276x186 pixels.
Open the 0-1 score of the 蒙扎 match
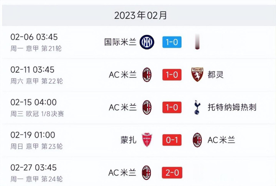coord(172,140)
